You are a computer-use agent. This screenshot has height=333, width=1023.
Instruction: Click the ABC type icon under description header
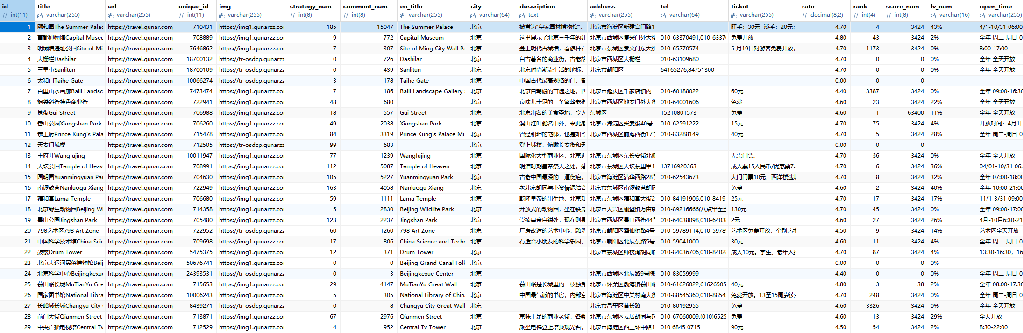[523, 15]
